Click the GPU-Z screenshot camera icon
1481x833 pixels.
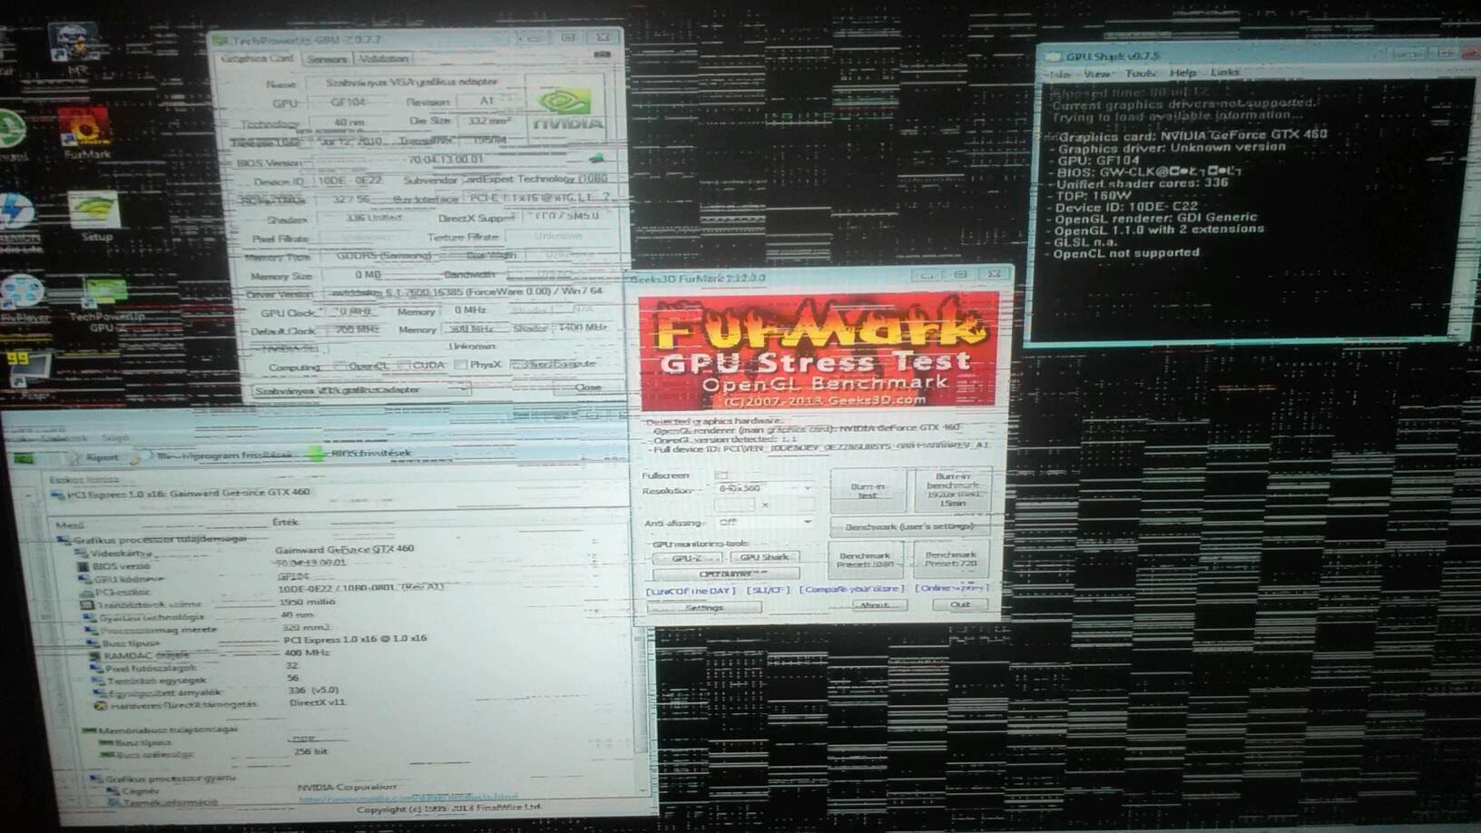(602, 56)
